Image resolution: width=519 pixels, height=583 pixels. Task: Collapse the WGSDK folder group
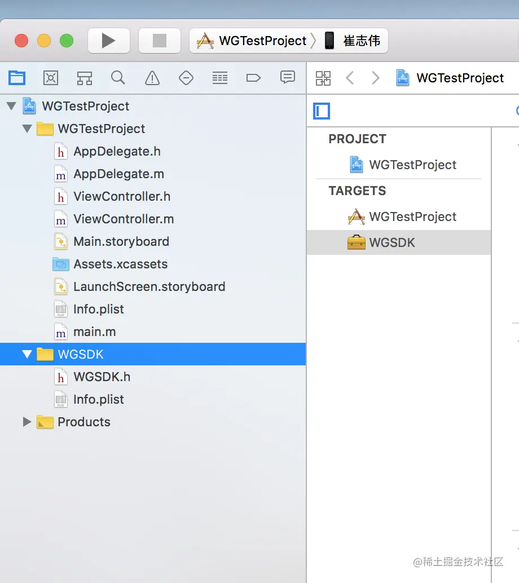click(x=27, y=354)
